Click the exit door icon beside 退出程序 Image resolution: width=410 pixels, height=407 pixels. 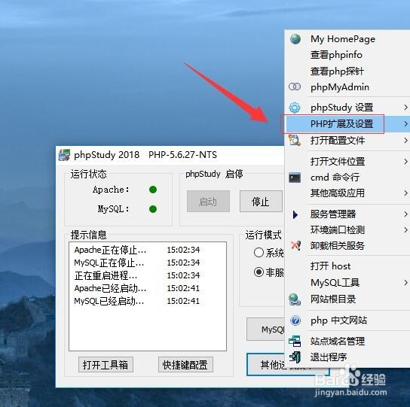coord(295,357)
